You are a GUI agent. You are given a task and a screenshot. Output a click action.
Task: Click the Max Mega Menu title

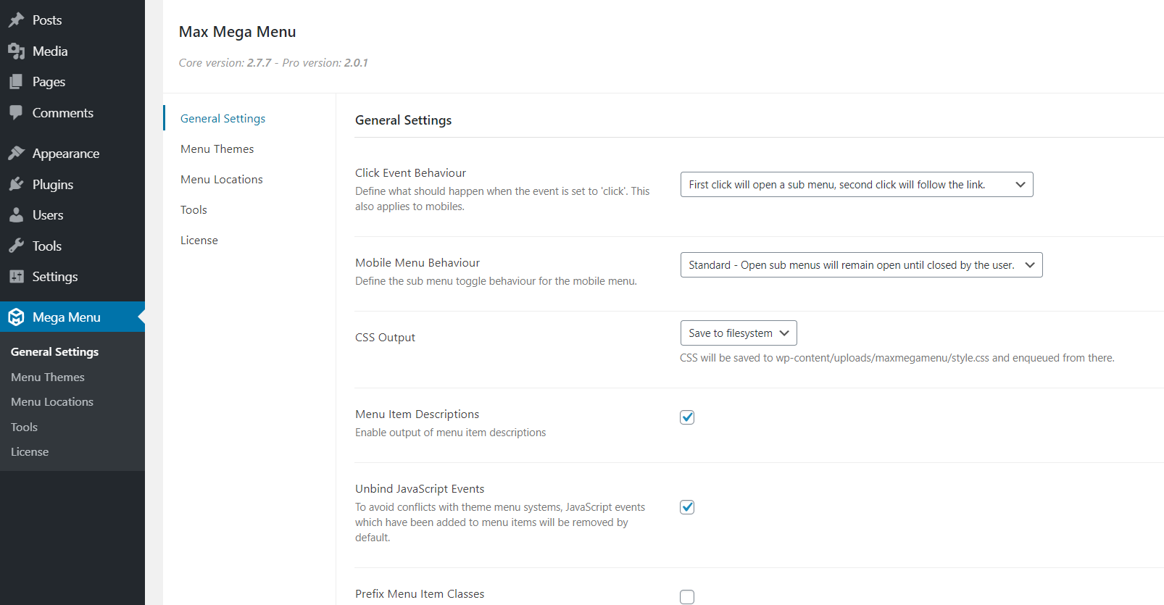point(237,32)
